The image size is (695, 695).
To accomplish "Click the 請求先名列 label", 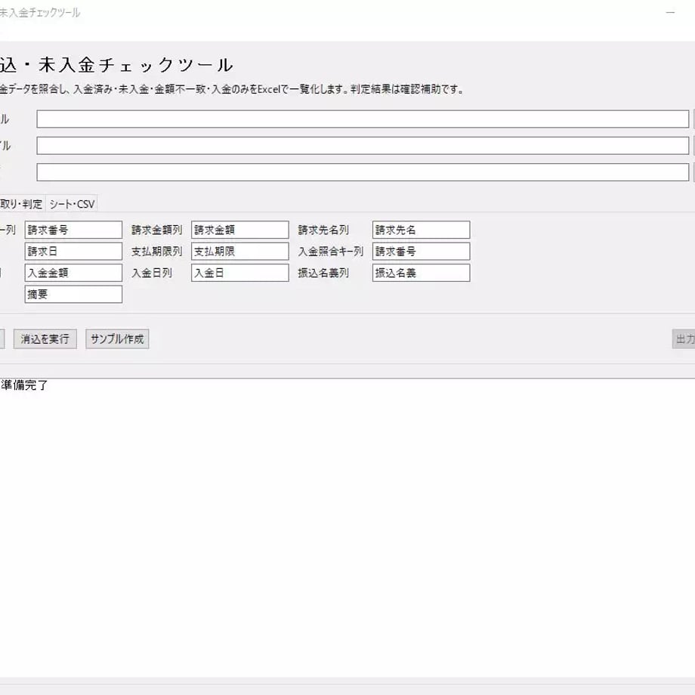I will [323, 230].
